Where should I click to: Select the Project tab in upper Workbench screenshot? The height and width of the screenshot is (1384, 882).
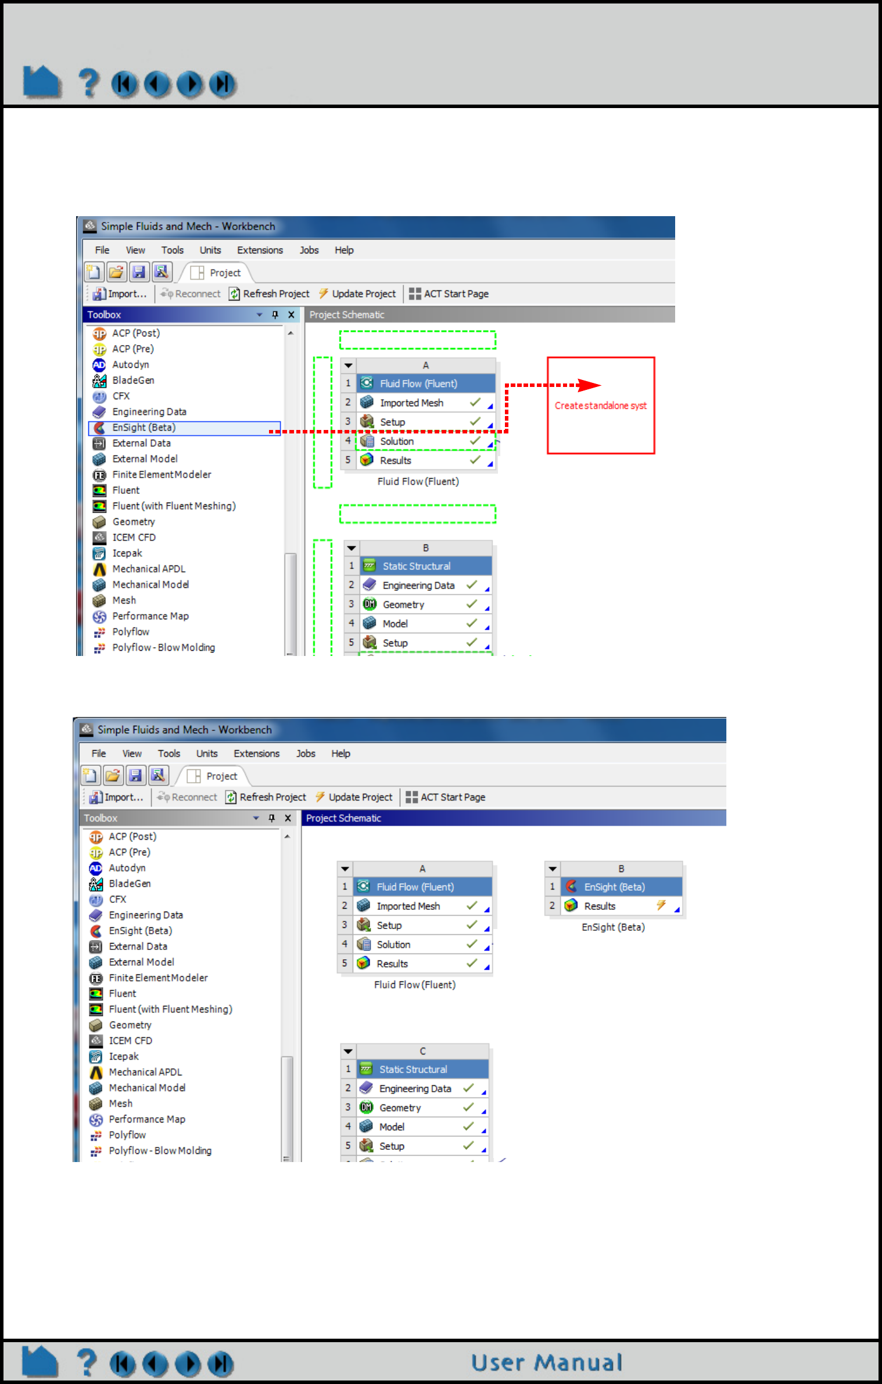pos(216,273)
